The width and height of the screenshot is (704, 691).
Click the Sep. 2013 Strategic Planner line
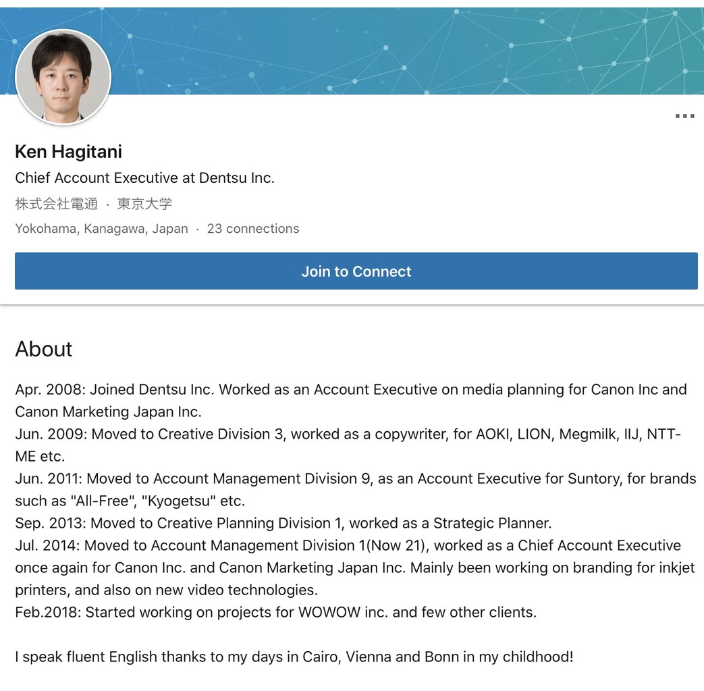(x=283, y=523)
